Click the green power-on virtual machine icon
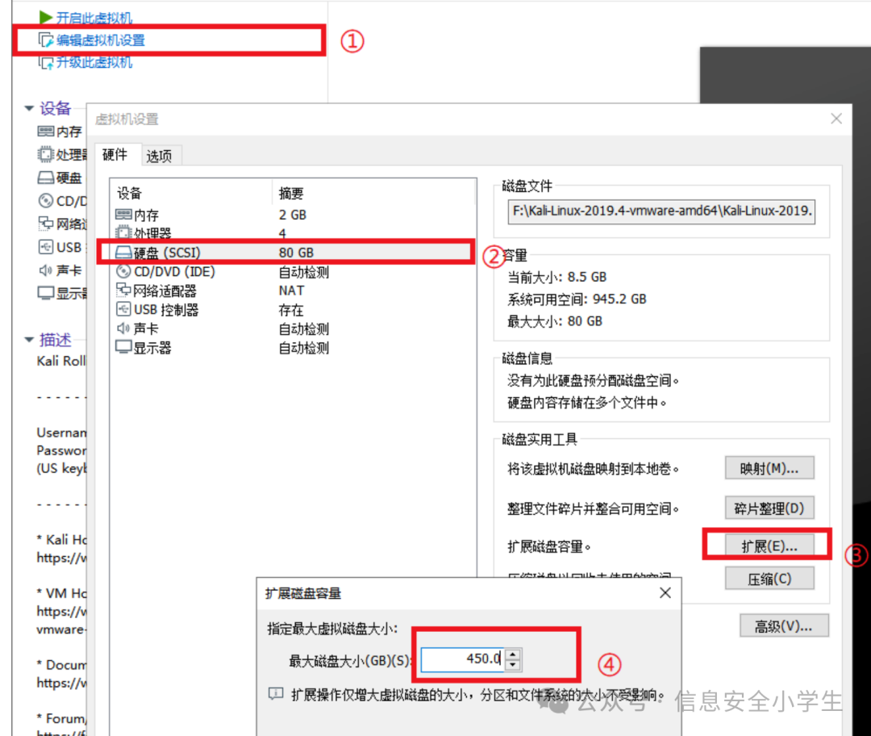 46,17
